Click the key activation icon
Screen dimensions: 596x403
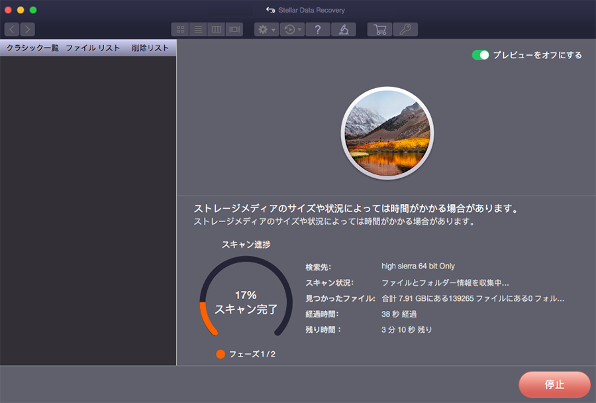[x=405, y=29]
